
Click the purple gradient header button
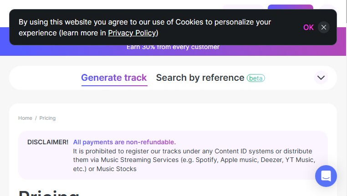click(x=291, y=7)
